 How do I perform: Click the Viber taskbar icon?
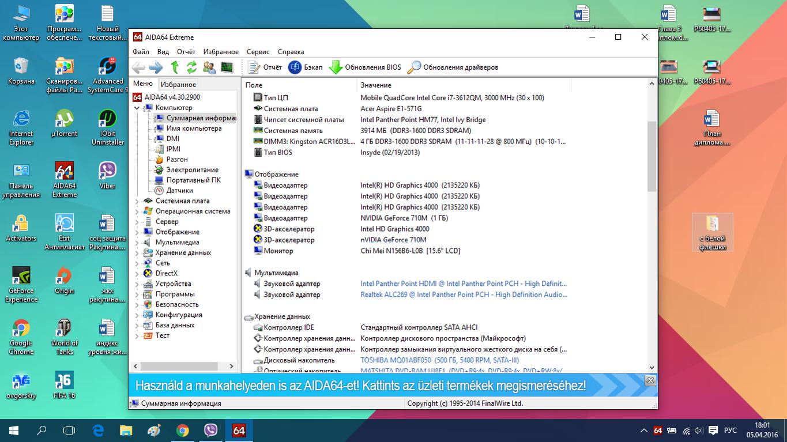coord(210,430)
